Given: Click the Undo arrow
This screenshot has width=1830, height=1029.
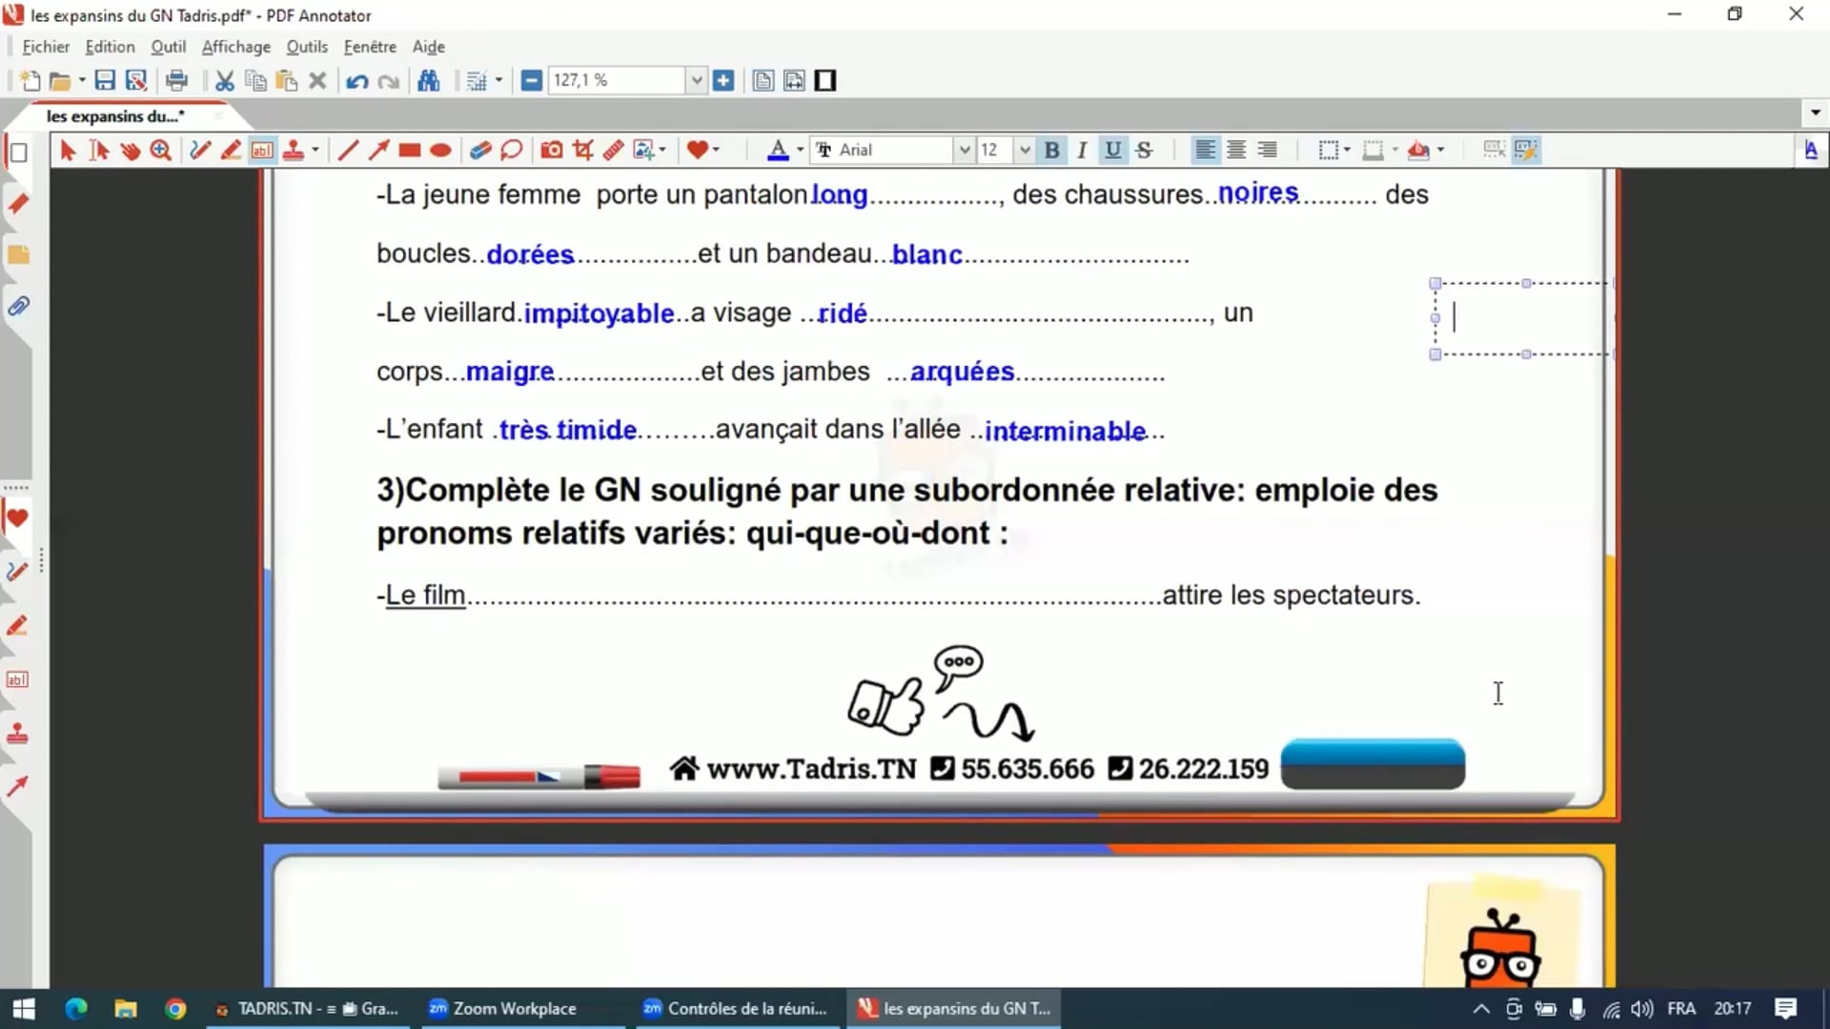Looking at the screenshot, I should coord(356,81).
